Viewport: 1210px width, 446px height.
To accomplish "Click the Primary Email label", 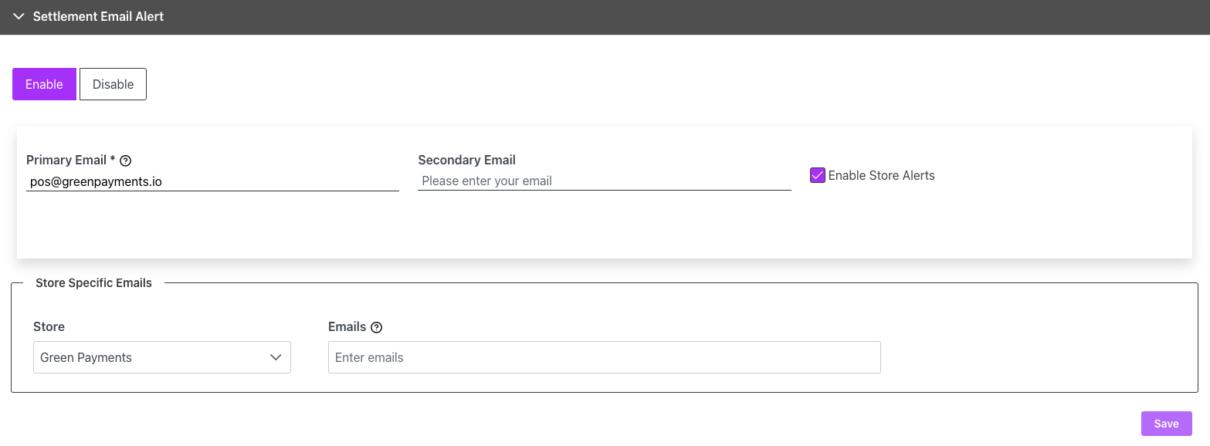I will 69,160.
